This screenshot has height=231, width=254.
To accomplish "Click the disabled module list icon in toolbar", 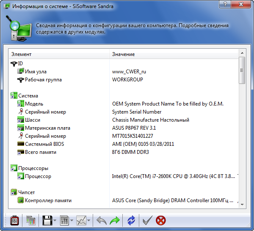I will (x=31, y=220).
